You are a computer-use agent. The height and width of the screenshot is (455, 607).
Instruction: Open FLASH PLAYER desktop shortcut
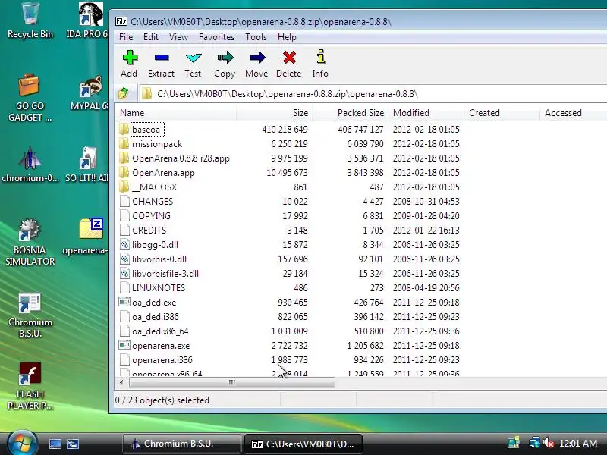click(30, 386)
